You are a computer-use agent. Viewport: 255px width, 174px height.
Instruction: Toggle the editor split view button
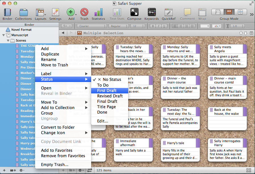[251, 33]
